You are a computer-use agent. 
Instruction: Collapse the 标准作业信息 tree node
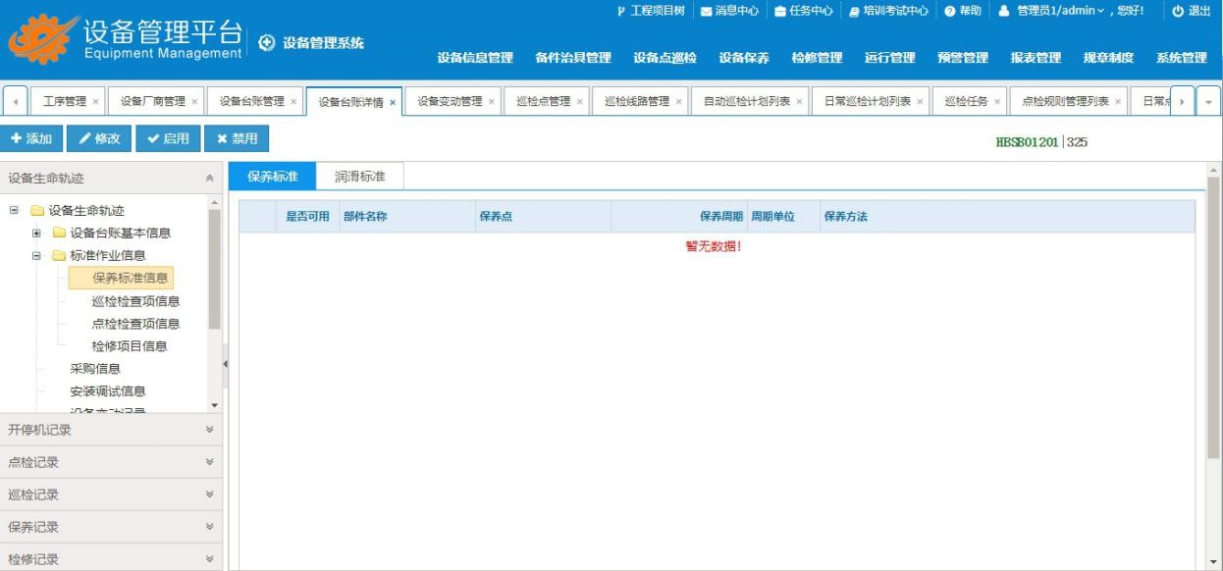point(36,255)
